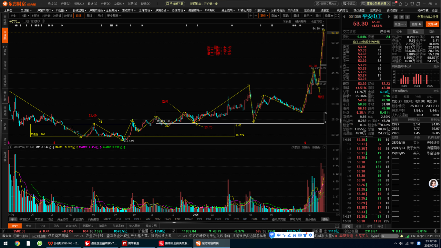Click the home icon in the title bar
This screenshot has width=441, height=248.
[x=400, y=4]
